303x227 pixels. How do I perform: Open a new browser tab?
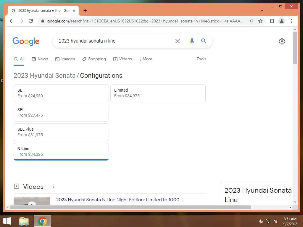pos(85,11)
